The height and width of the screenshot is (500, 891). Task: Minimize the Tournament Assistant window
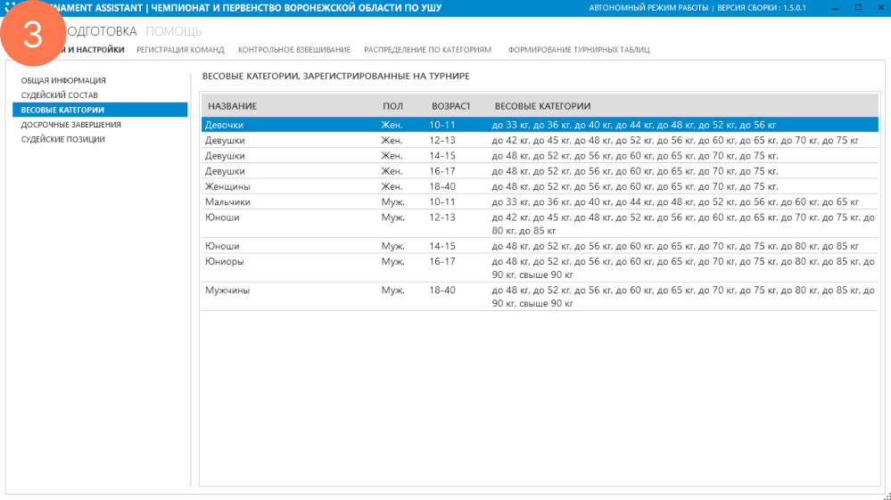click(x=833, y=8)
